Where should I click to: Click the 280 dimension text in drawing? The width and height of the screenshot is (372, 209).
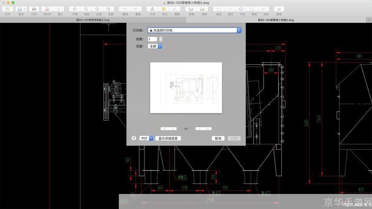click(271, 70)
